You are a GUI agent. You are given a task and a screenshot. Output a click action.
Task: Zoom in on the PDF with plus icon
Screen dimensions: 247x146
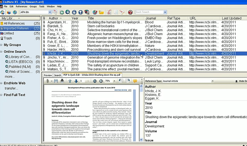point(101,81)
